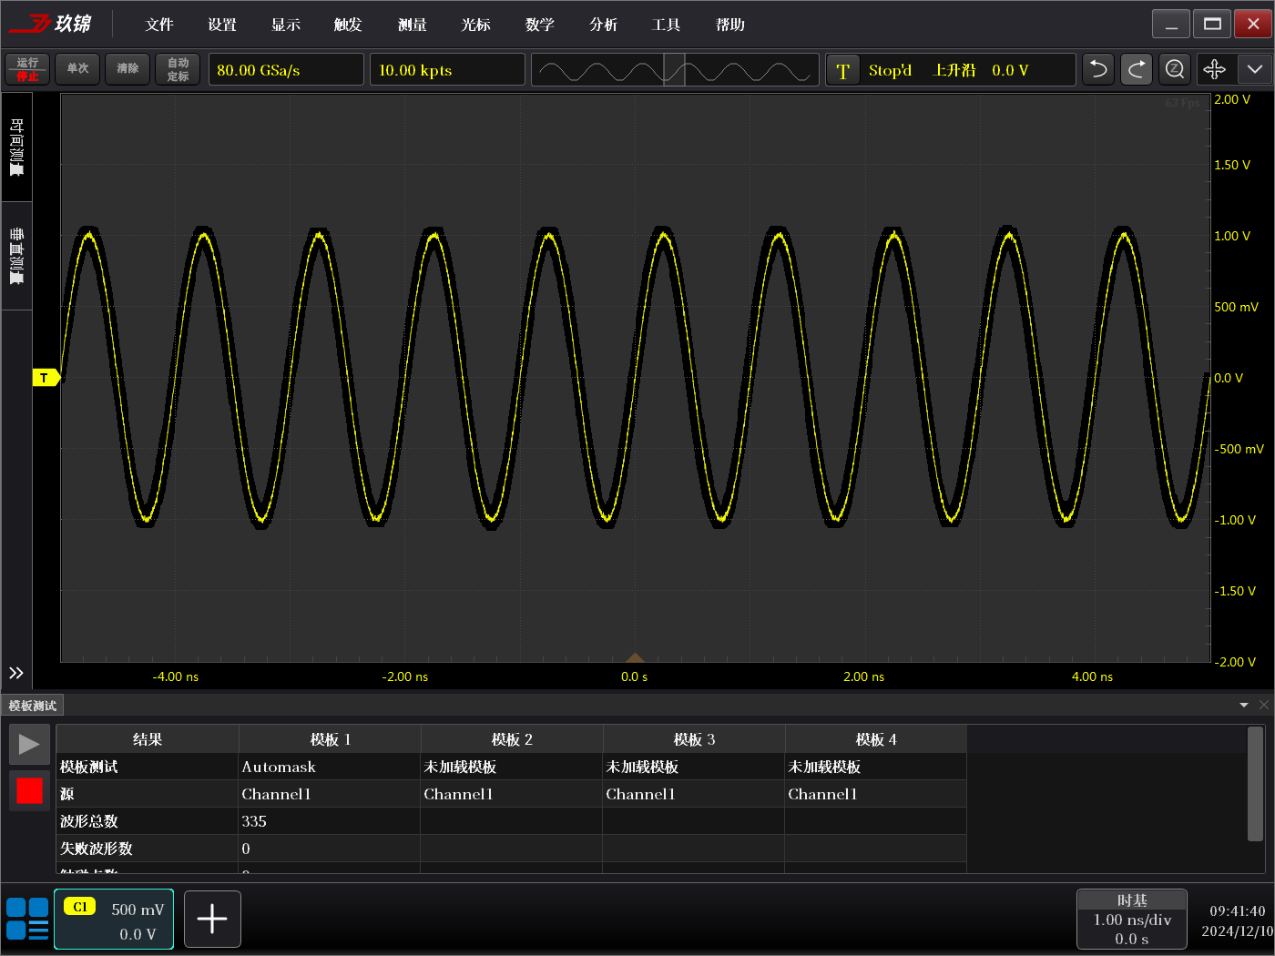Screen dimensions: 1275x956
Task: Open the 触发 menu
Action: [348, 25]
